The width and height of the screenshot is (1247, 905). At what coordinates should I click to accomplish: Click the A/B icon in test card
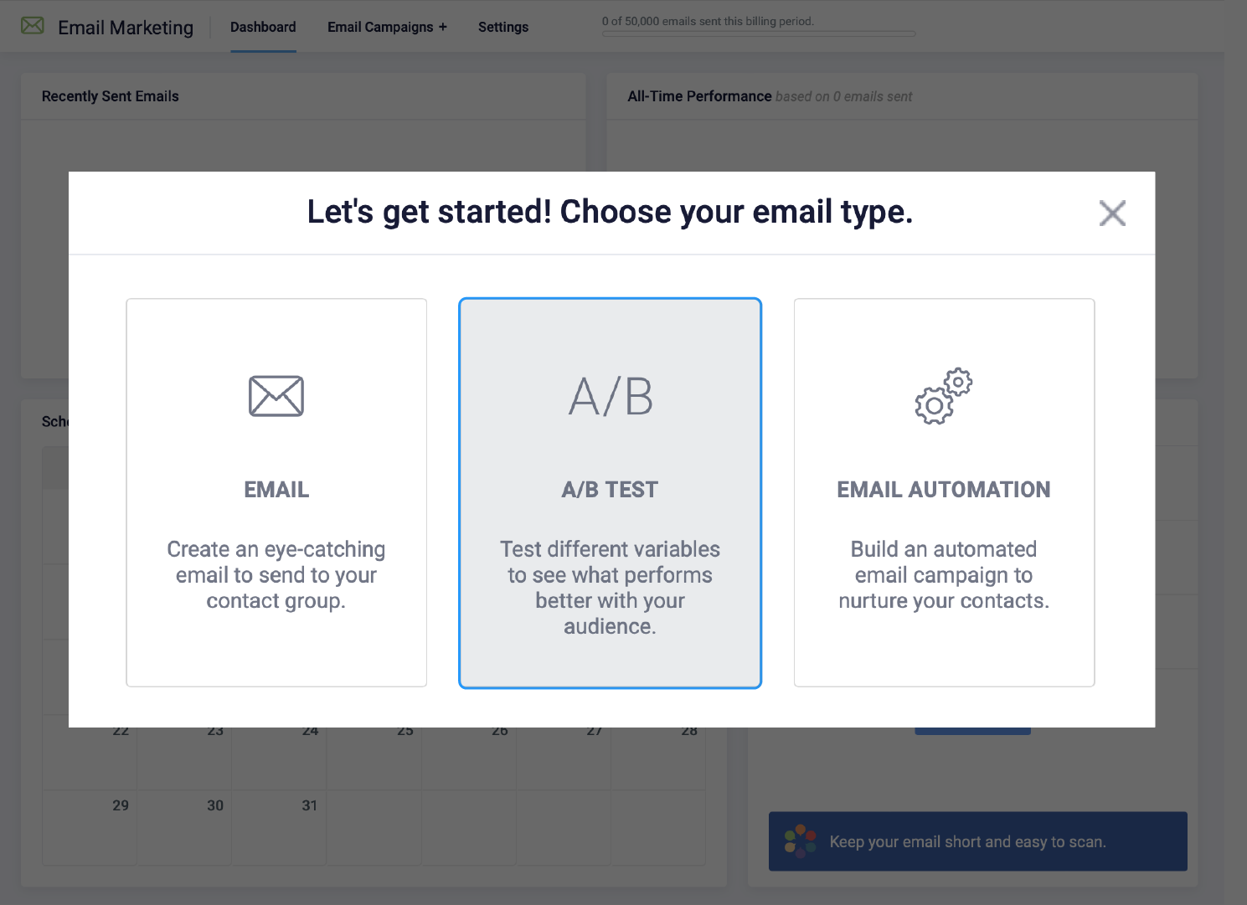coord(611,396)
